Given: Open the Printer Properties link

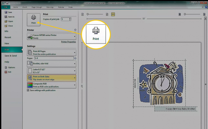Looking at the screenshot, I should coord(68,42).
